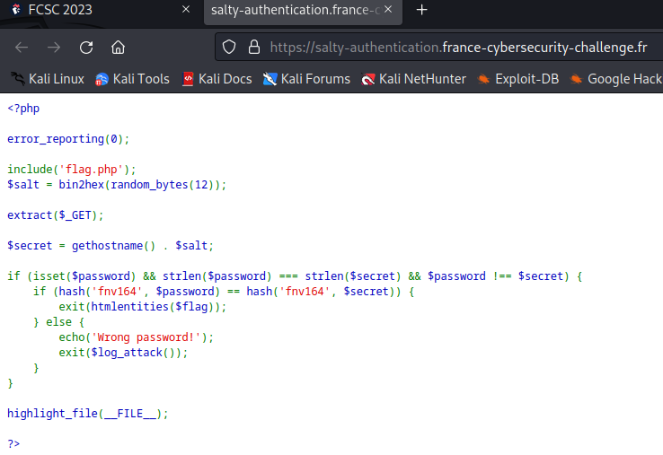Close the salty-authentication tab
663x455 pixels.
tap(389, 10)
